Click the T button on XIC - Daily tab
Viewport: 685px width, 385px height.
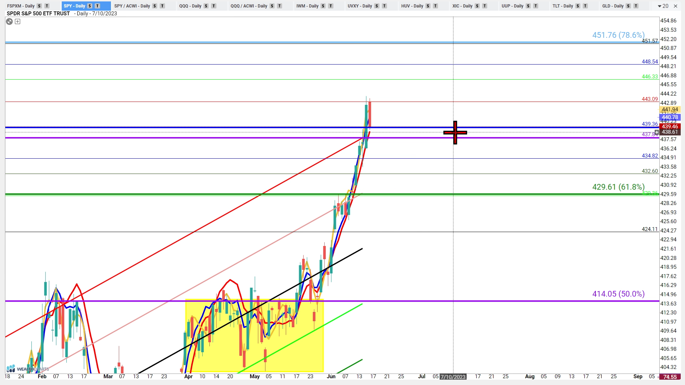[x=484, y=6]
